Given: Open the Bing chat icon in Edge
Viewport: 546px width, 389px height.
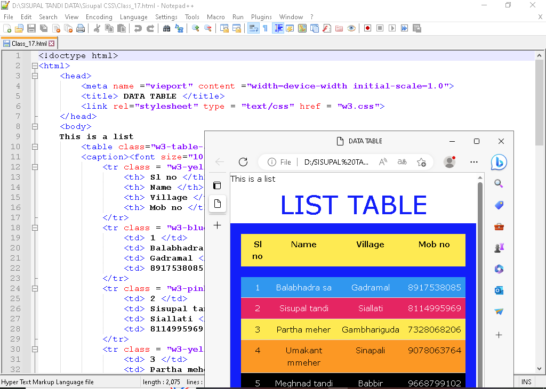Looking at the screenshot, I should [x=499, y=162].
